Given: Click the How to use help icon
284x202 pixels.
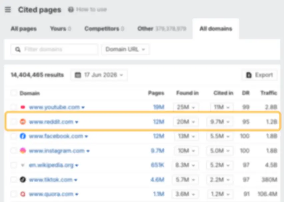Looking at the screenshot, I should coord(71,9).
